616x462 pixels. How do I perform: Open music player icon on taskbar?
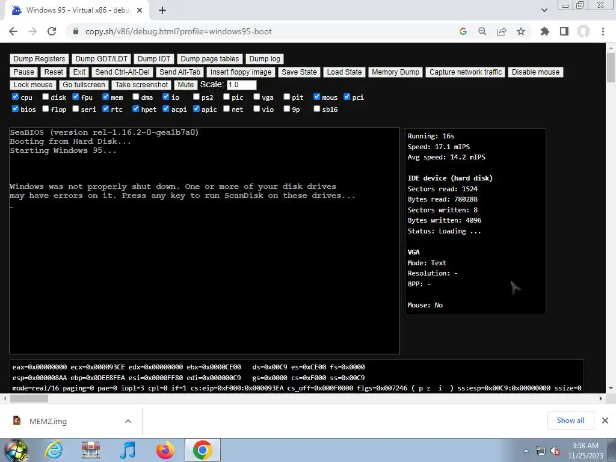[128, 450]
